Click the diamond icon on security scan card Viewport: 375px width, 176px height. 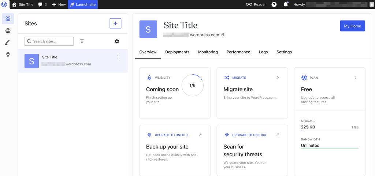pyautogui.click(x=227, y=135)
